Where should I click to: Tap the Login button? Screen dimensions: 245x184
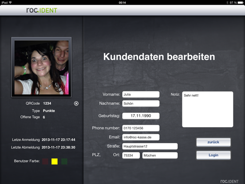tap(213, 155)
